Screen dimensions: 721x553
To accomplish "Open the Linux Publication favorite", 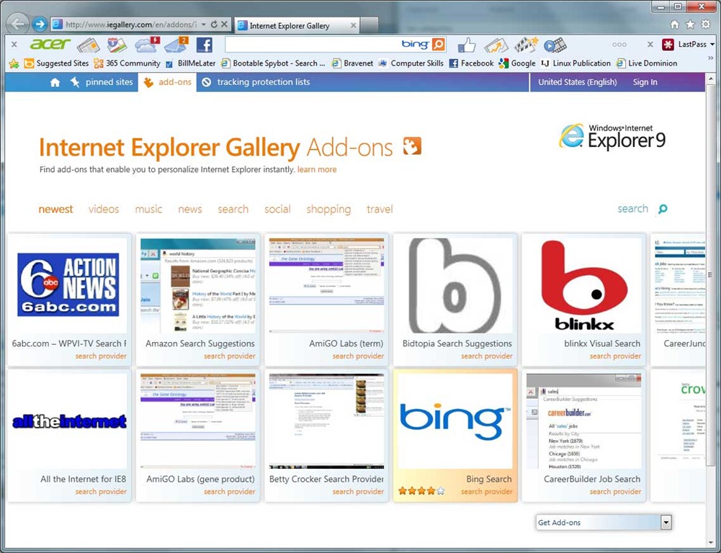I will coord(576,63).
